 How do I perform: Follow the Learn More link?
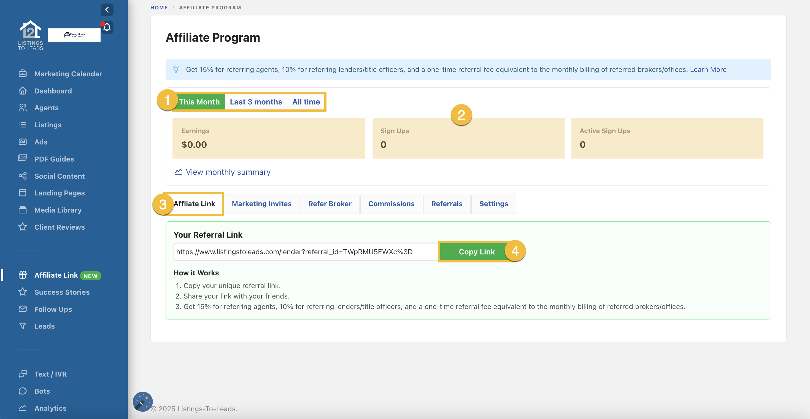(x=708, y=69)
